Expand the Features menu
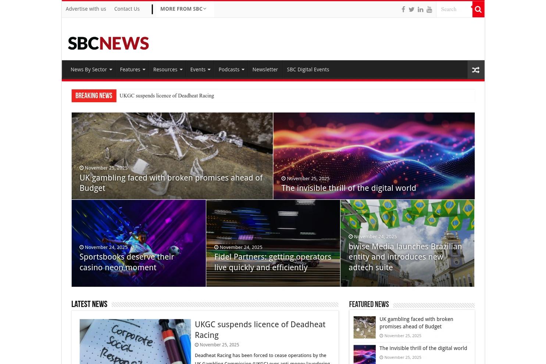 (132, 69)
